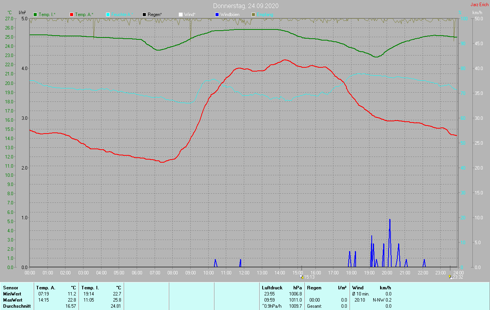The height and width of the screenshot is (310, 490).
Task: Select the 'Wind*' legend label
Action: [x=190, y=15]
